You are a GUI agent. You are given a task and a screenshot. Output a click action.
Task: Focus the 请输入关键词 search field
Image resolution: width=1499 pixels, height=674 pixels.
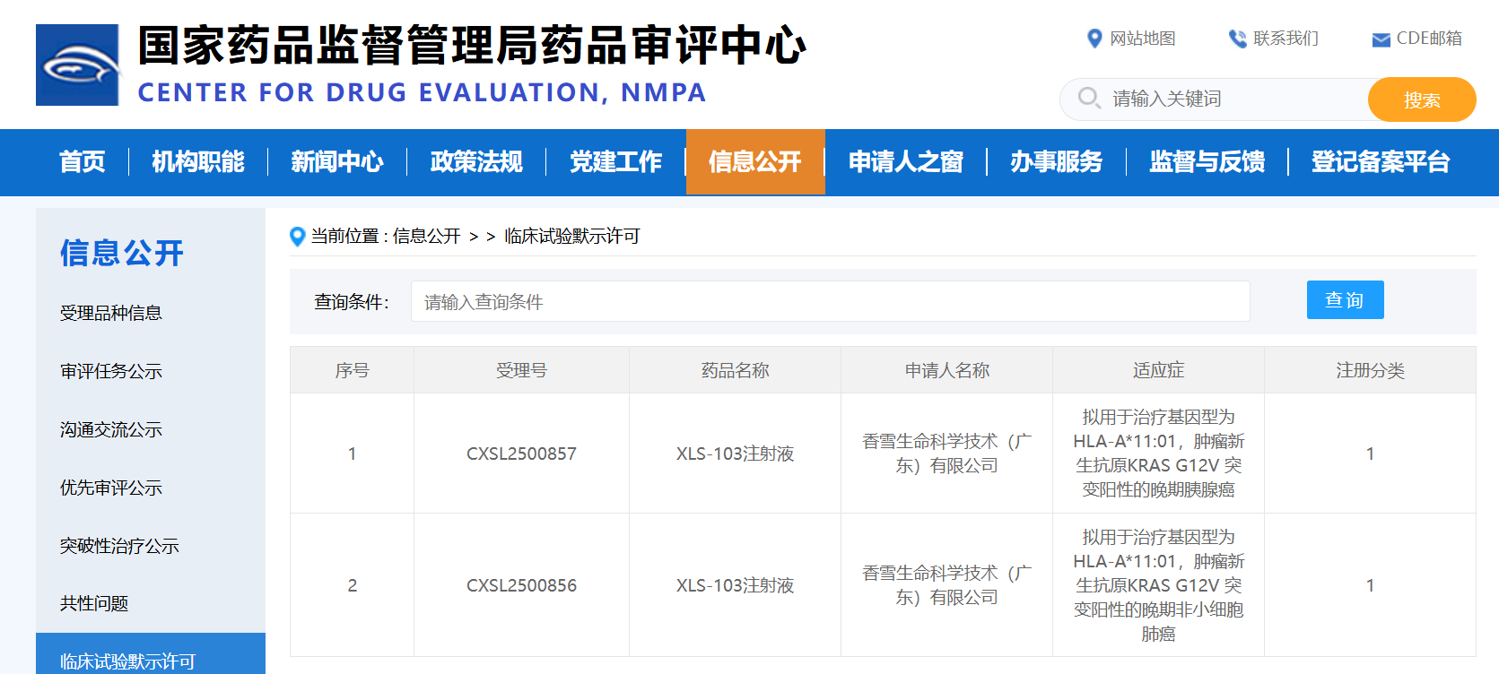point(1233,99)
